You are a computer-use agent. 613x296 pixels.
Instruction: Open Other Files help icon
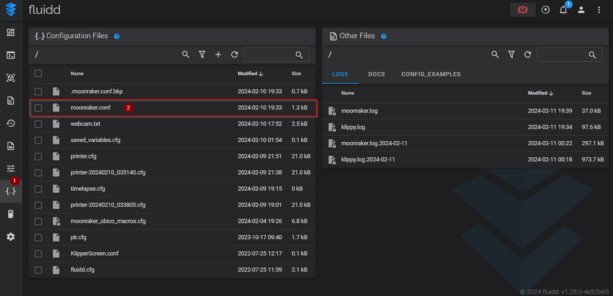(384, 36)
